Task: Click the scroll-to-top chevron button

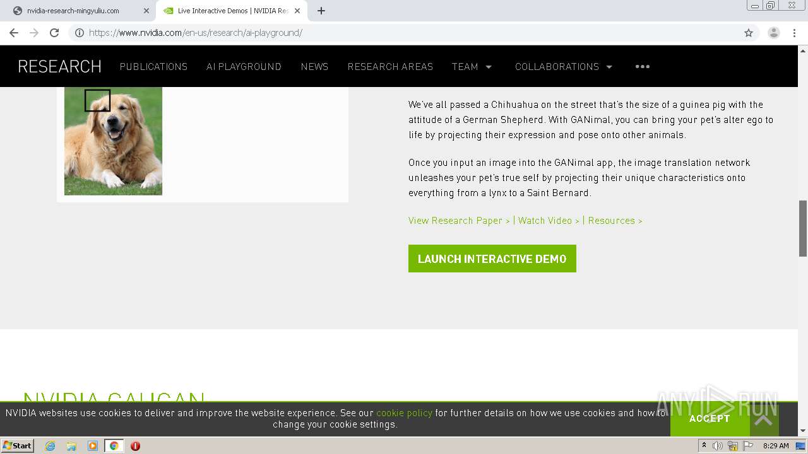Action: coord(763,420)
